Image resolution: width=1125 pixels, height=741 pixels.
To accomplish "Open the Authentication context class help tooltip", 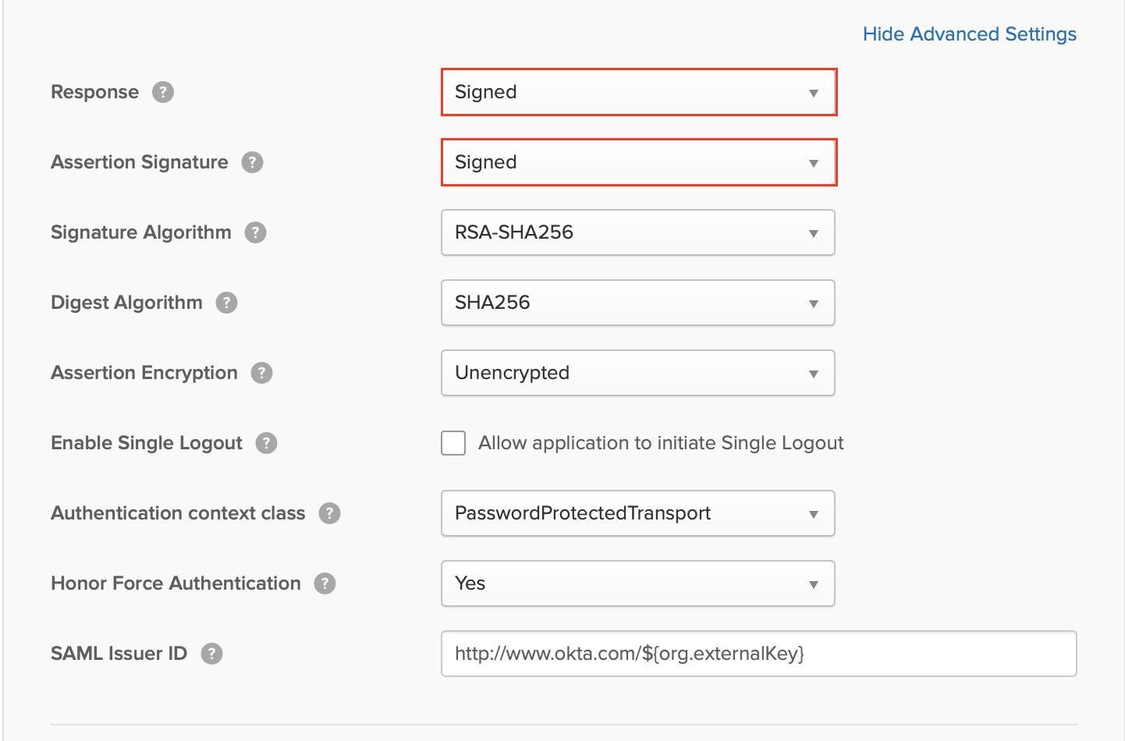I will pos(329,513).
